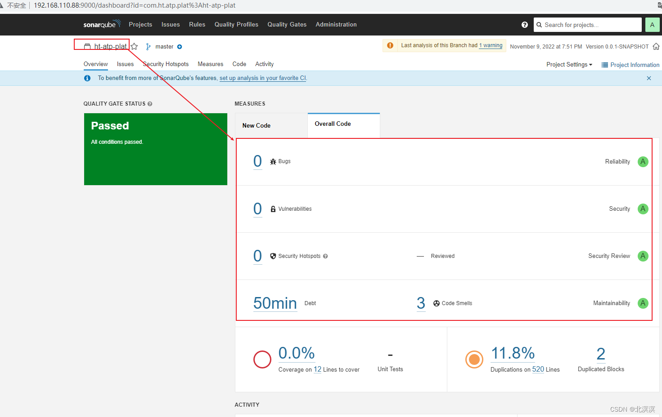The height and width of the screenshot is (417, 662).
Task: Select the Vulnerabilities padlock icon
Action: coord(273,208)
